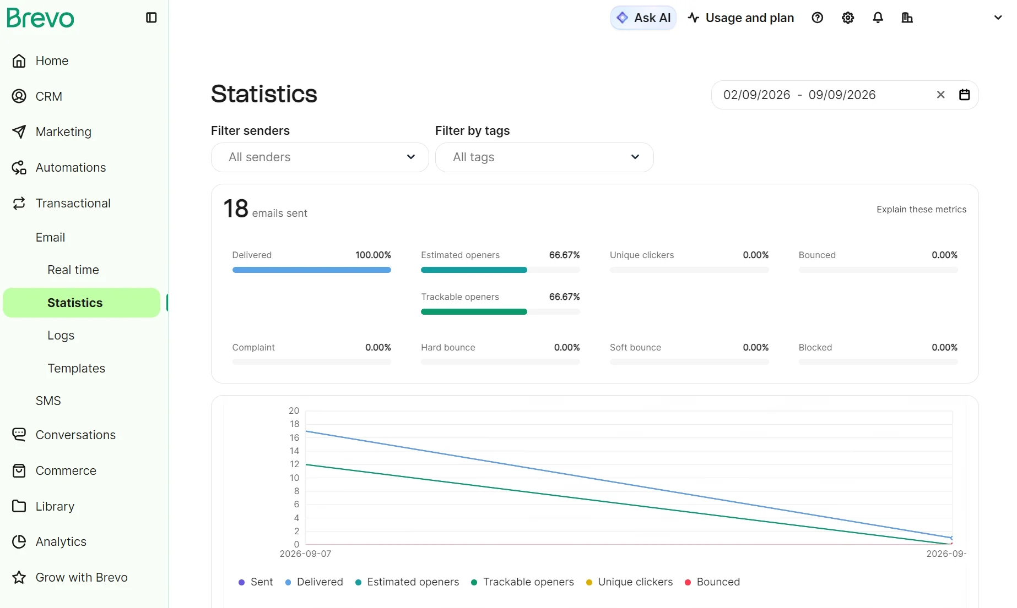The width and height of the screenshot is (1017, 608).
Task: Click the Hard bounce label
Action: 448,348
